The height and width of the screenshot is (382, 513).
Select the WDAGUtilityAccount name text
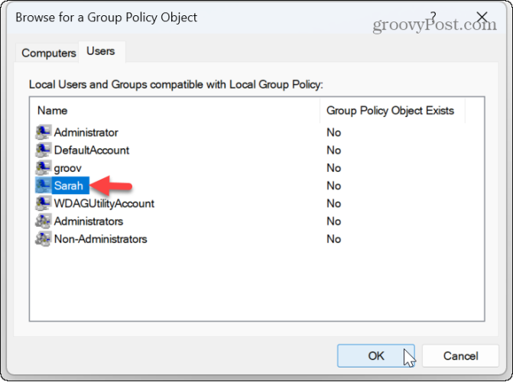pyautogui.click(x=104, y=203)
